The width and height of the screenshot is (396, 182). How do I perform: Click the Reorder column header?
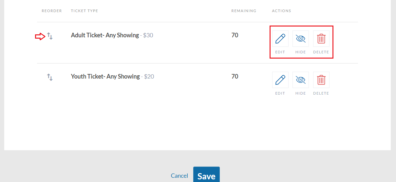(x=52, y=11)
